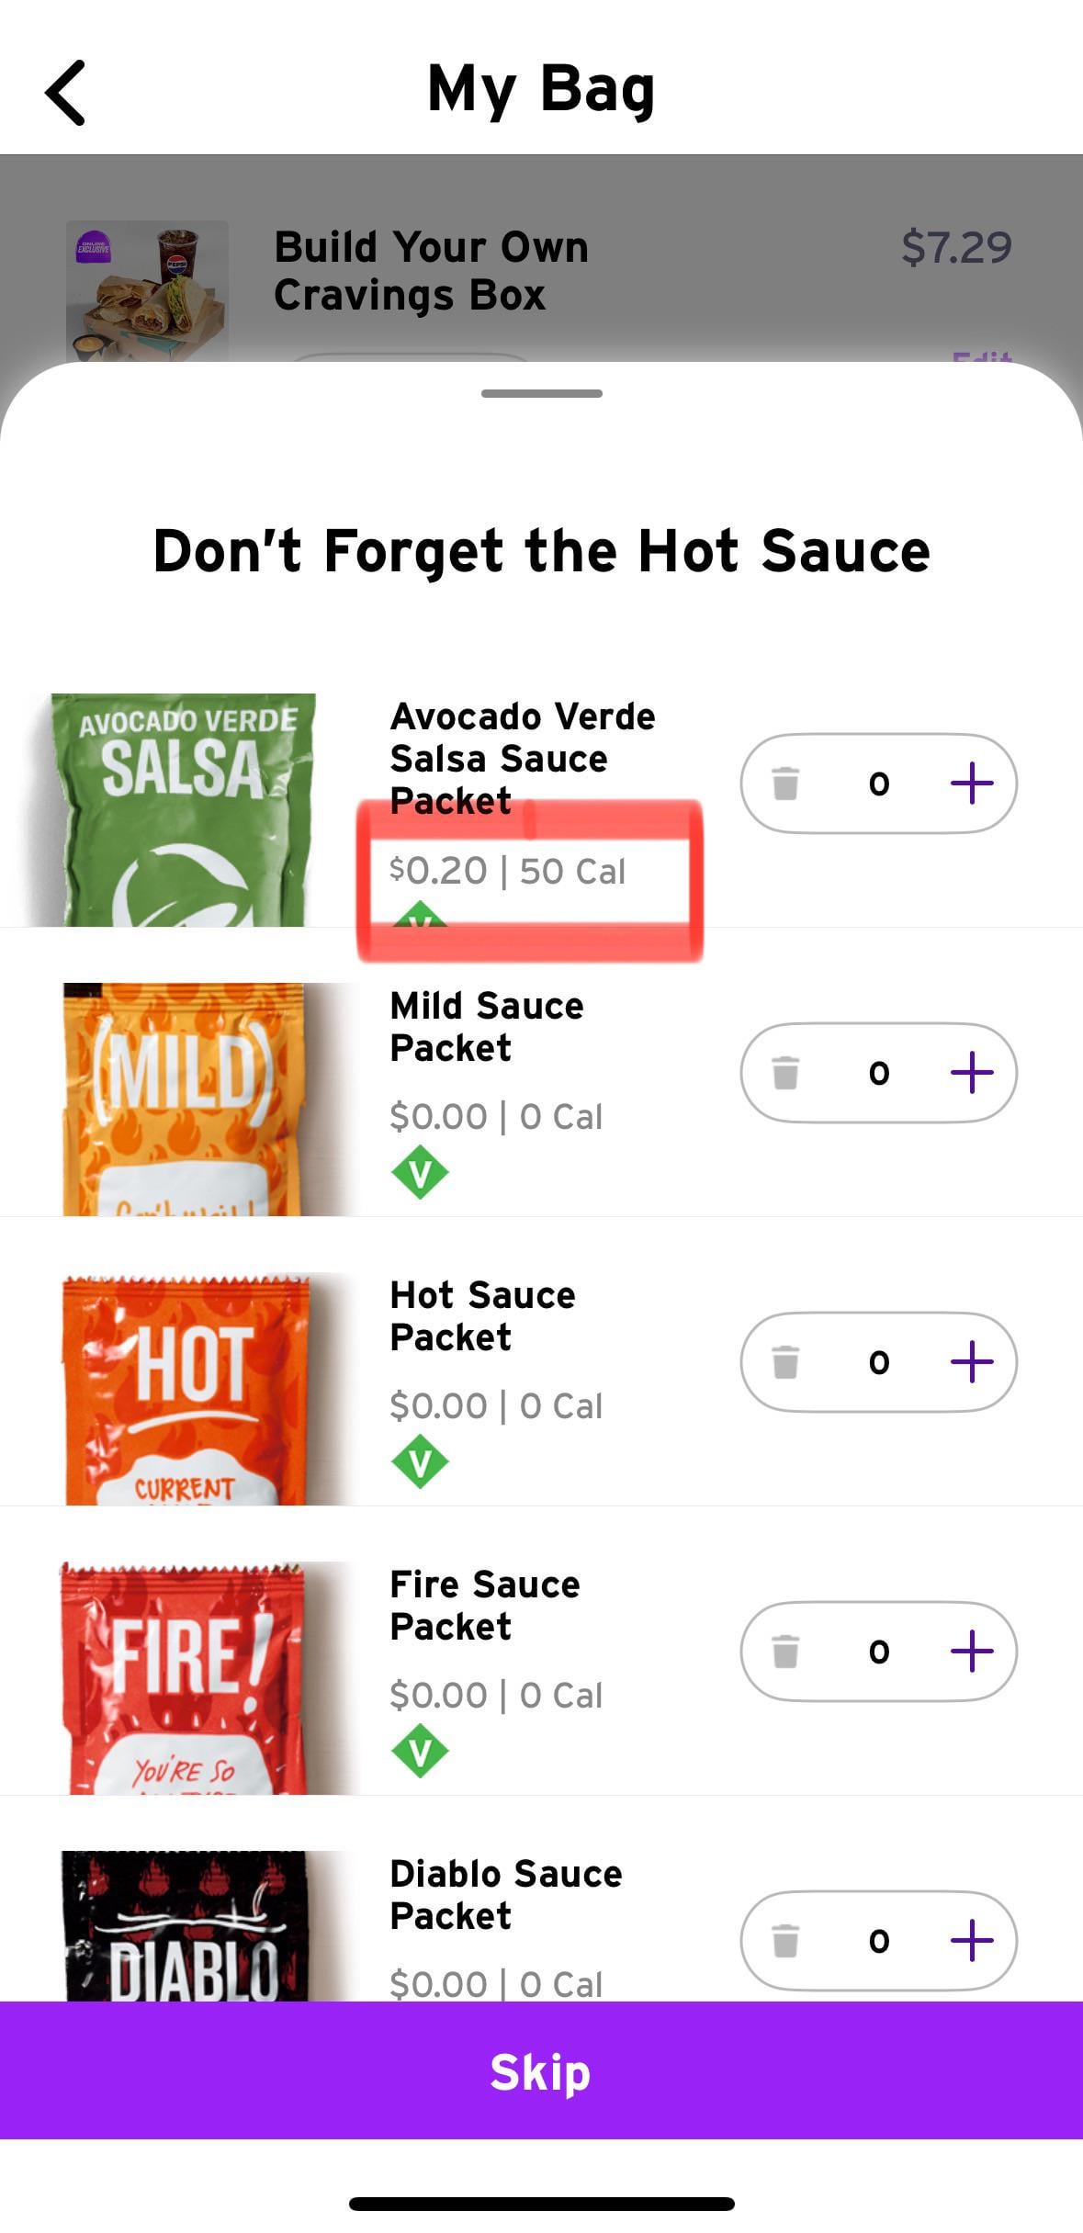Tap the vegetarian badge under Mild Sauce
The height and width of the screenshot is (2233, 1083).
pyautogui.click(x=420, y=1173)
